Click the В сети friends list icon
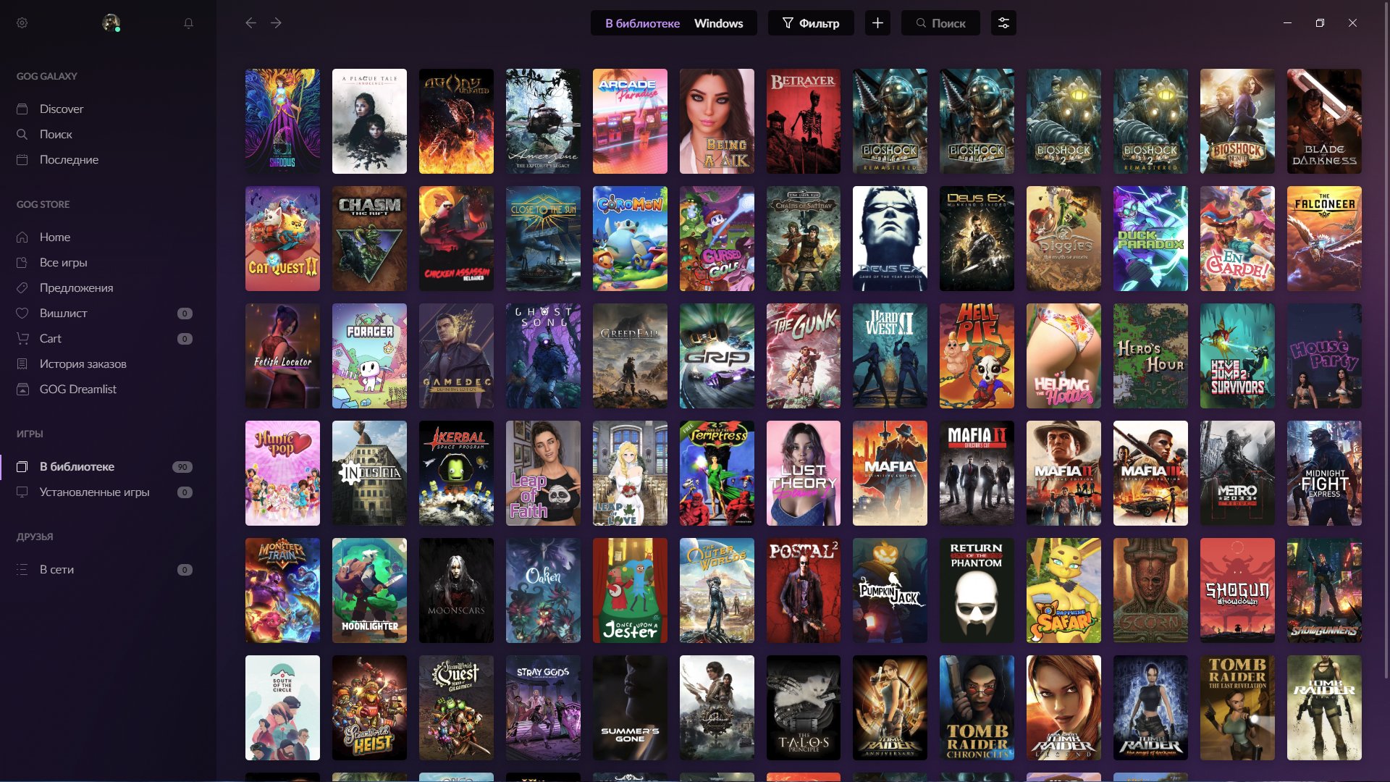 (22, 569)
